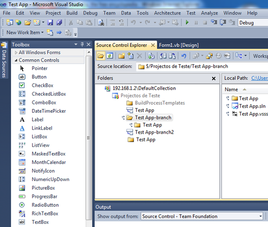Click the Paste clipboard icon
Viewport: 268px width, 227px height.
pyautogui.click(x=89, y=22)
